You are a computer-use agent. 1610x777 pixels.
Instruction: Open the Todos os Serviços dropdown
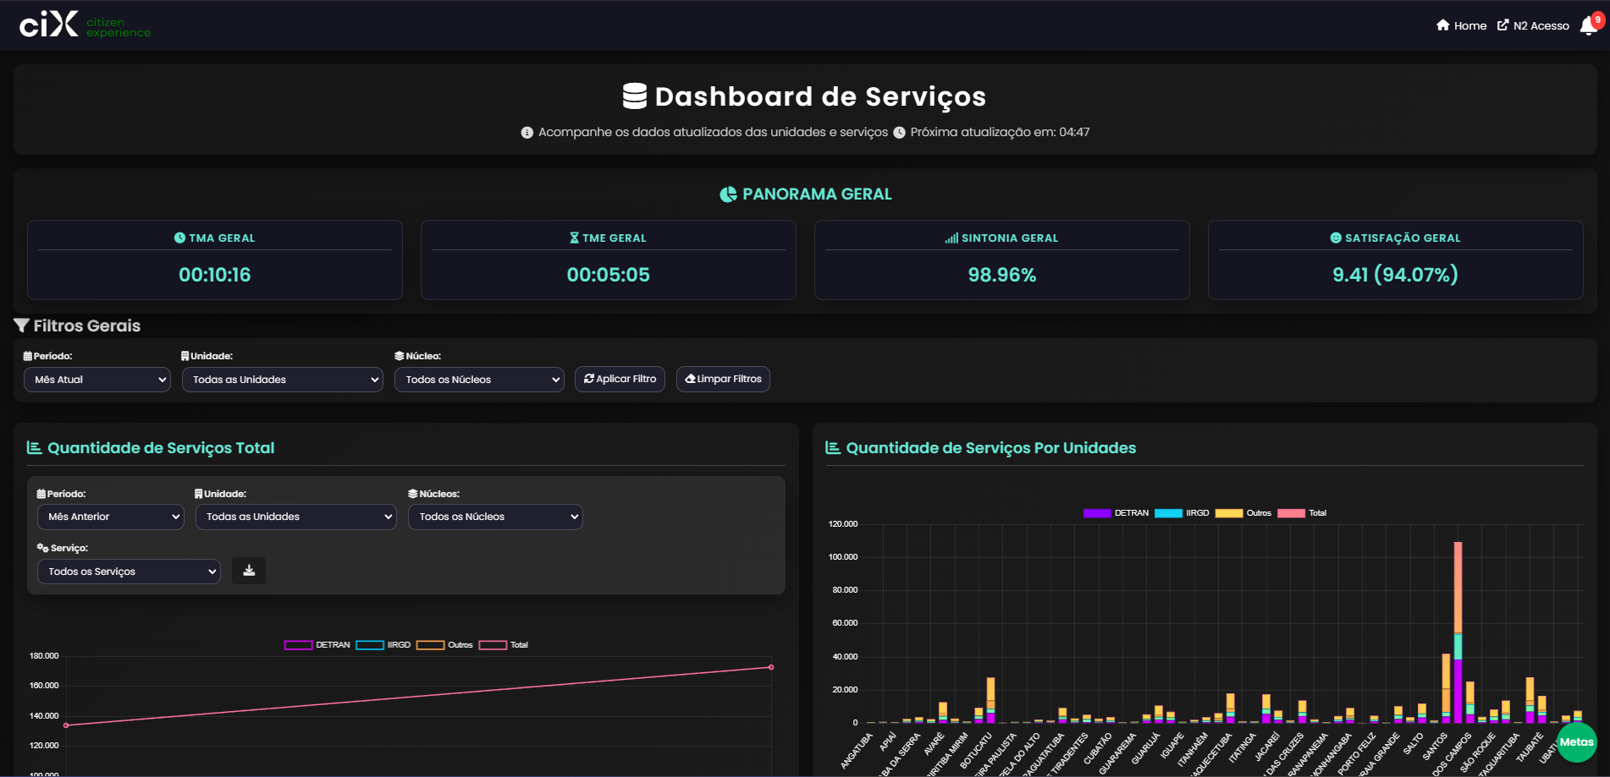[x=129, y=572]
